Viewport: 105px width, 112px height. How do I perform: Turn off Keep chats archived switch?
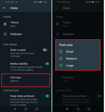[47, 96]
